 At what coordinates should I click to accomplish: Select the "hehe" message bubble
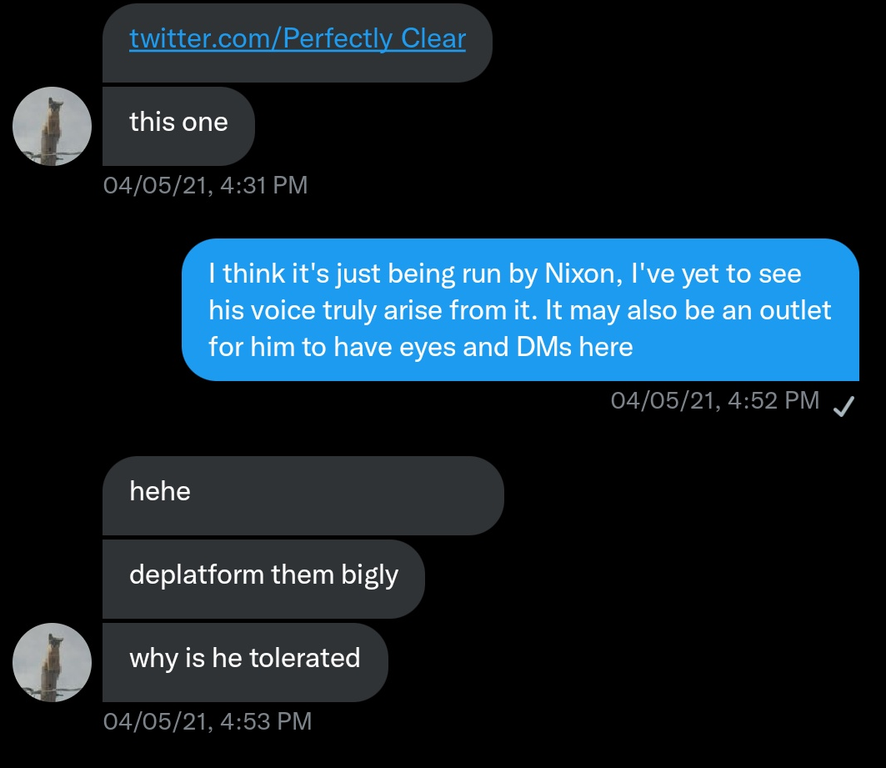pos(303,494)
